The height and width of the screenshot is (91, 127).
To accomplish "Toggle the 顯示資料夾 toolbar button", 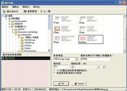I will tap(11, 11).
